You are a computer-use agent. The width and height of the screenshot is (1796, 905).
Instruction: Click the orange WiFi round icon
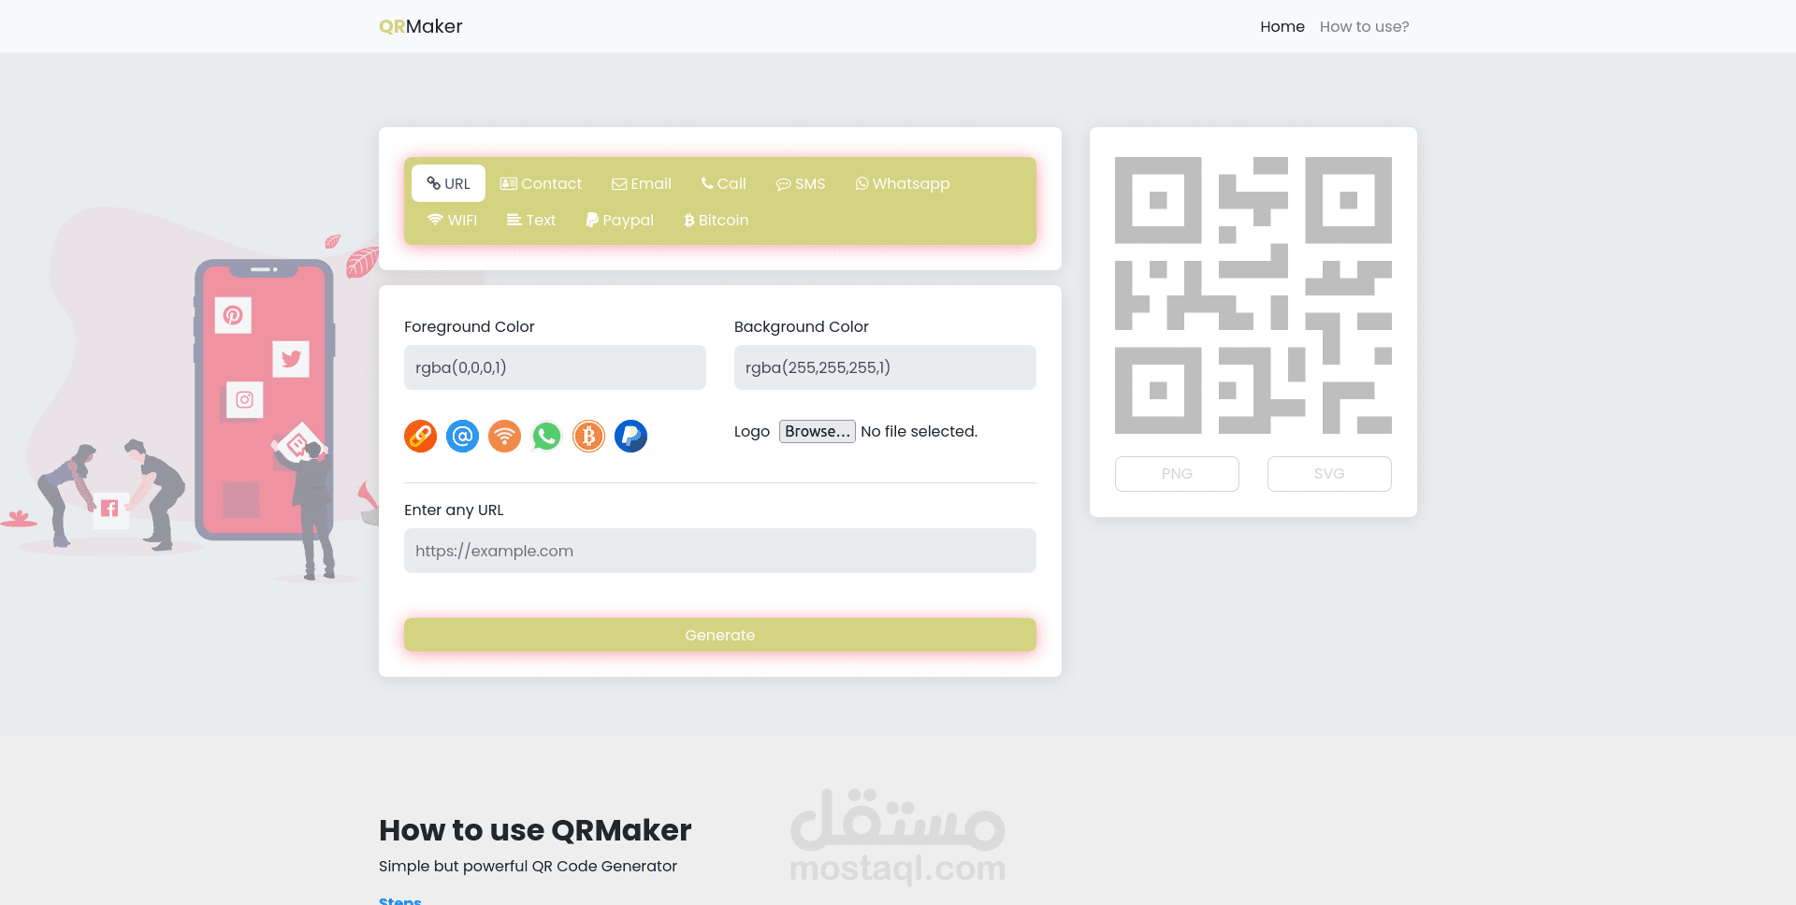504,436
